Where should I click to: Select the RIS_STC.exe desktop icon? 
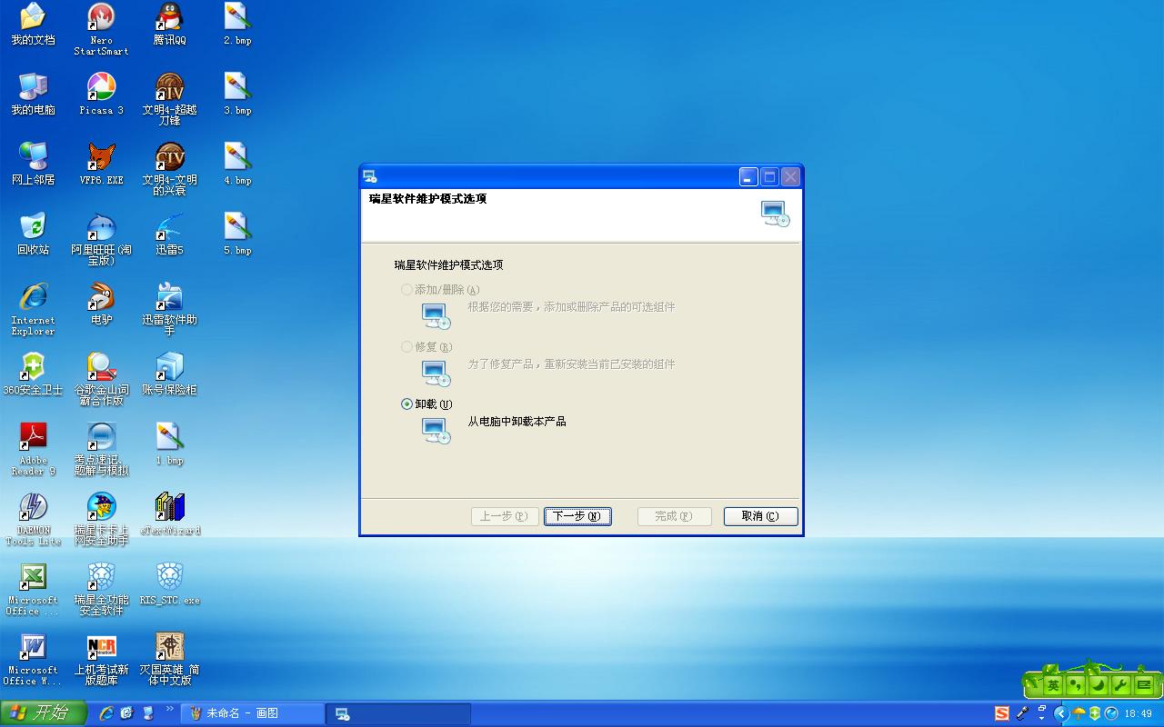pos(169,584)
